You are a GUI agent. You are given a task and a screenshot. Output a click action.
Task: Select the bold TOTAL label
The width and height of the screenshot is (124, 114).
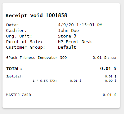pyautogui.click(x=14, y=69)
